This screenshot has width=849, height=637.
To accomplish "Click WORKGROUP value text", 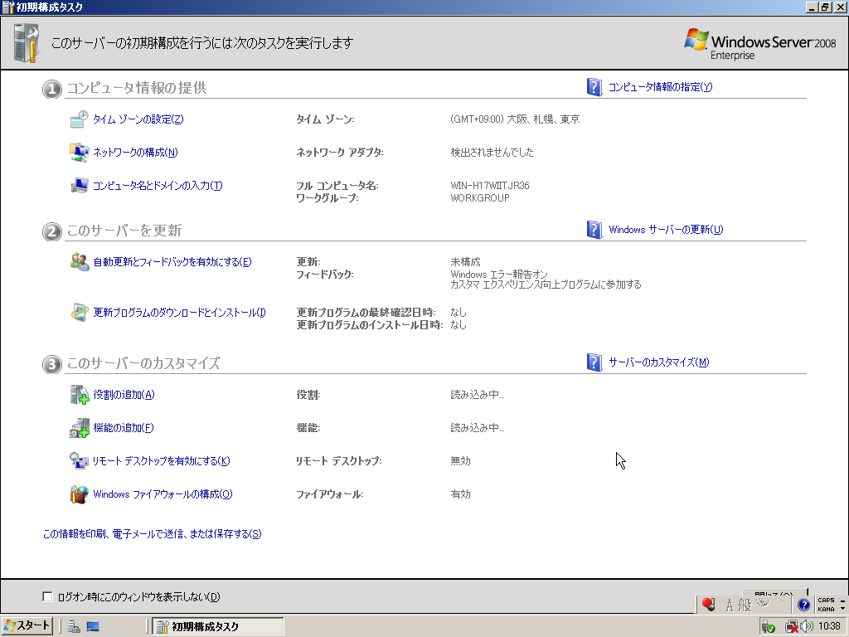I will (x=480, y=198).
